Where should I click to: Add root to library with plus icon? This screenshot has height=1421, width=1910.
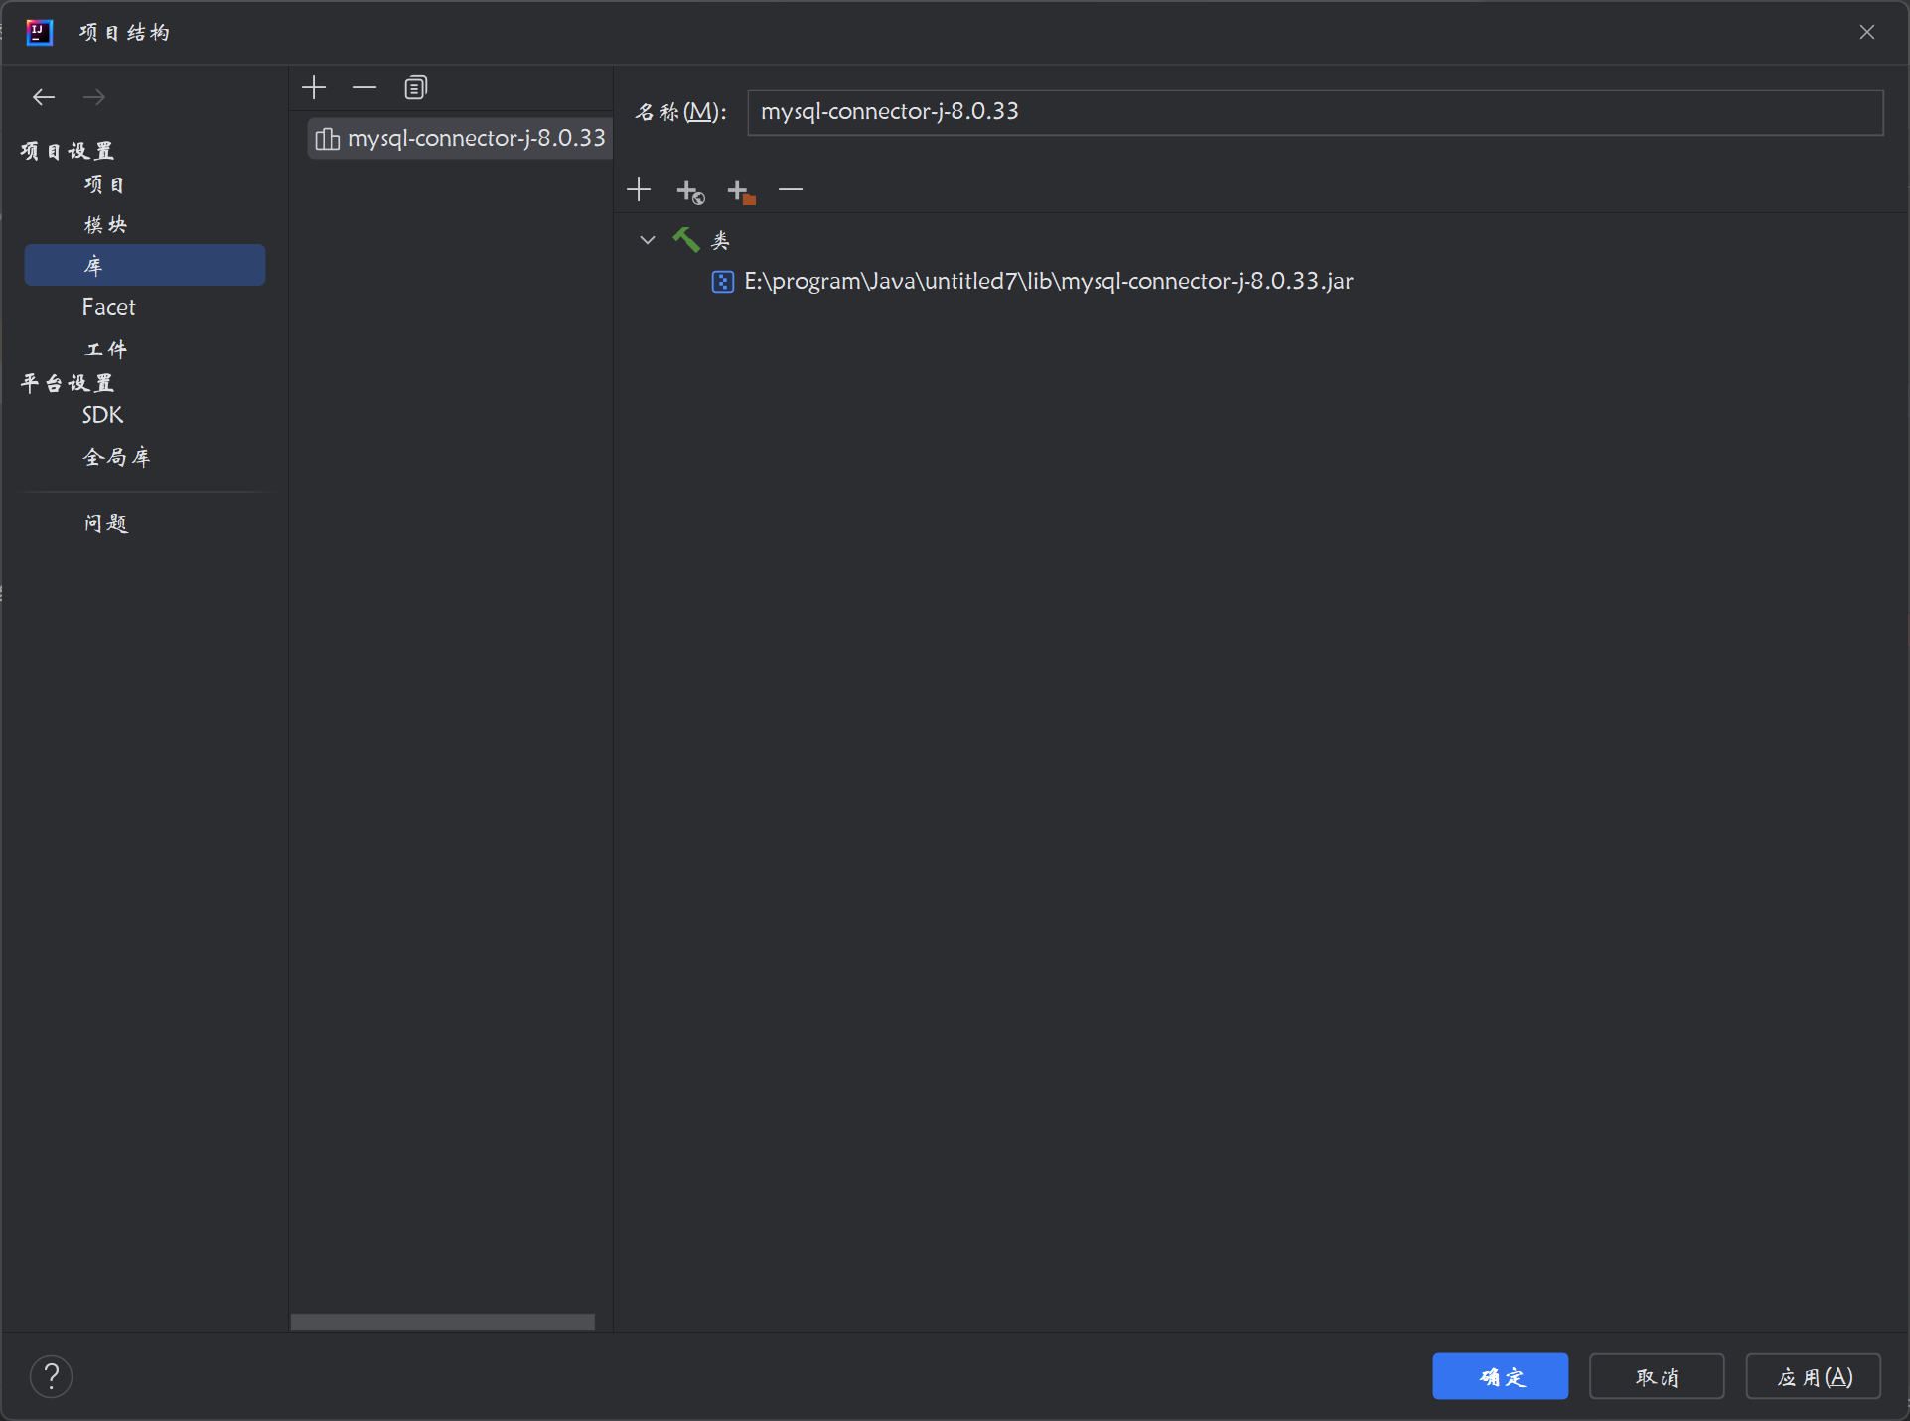point(639,189)
